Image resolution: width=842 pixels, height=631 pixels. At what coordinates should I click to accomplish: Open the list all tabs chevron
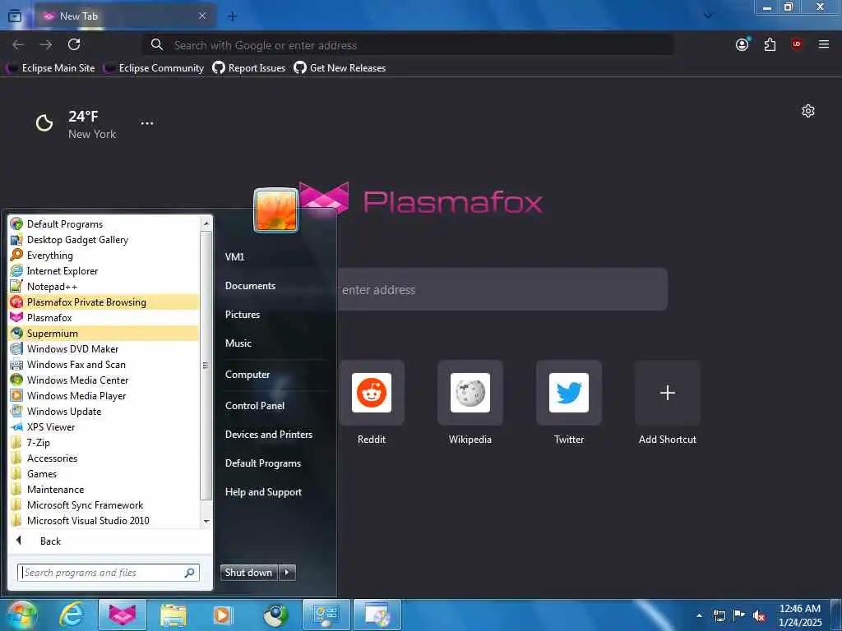(708, 16)
